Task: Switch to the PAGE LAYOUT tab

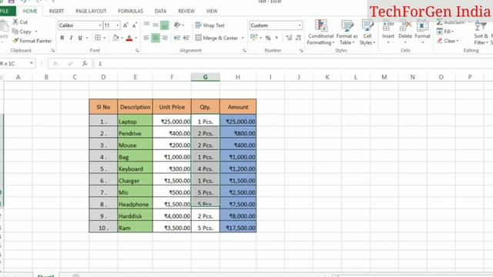Action: (91, 11)
